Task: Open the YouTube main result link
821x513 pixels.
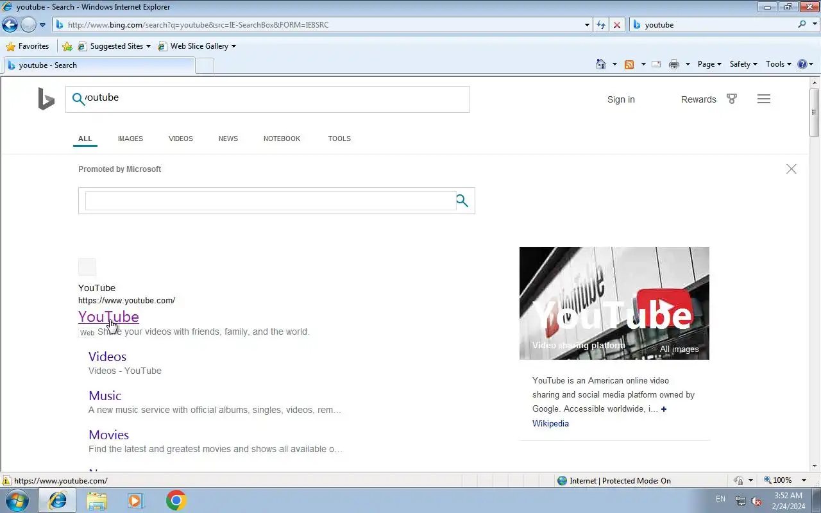Action: [x=108, y=317]
